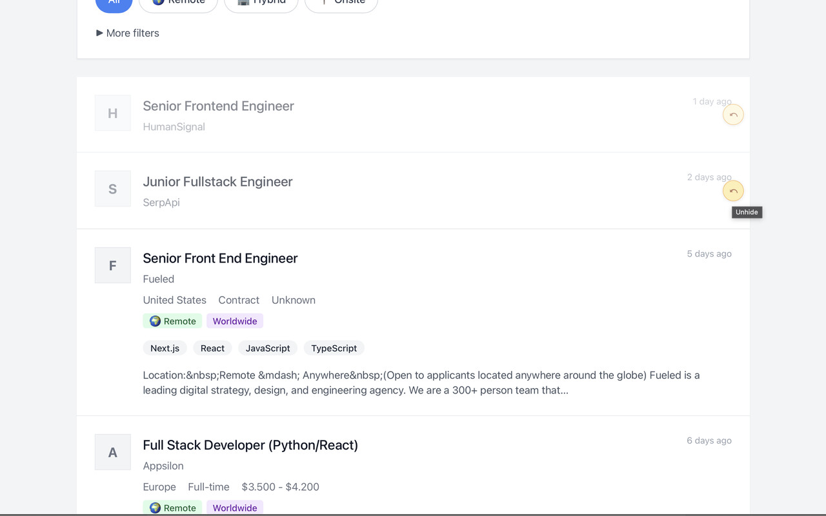
Task: Click the SerpApi logo placeholder
Action: tap(113, 188)
